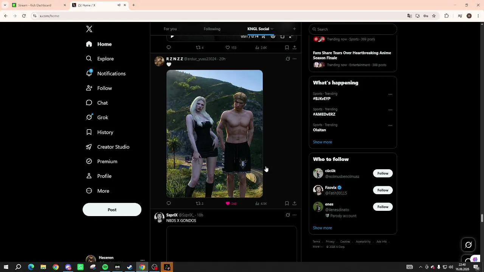Reply to the post with 153 likes
Image resolution: width=484 pixels, height=272 pixels.
click(169, 48)
